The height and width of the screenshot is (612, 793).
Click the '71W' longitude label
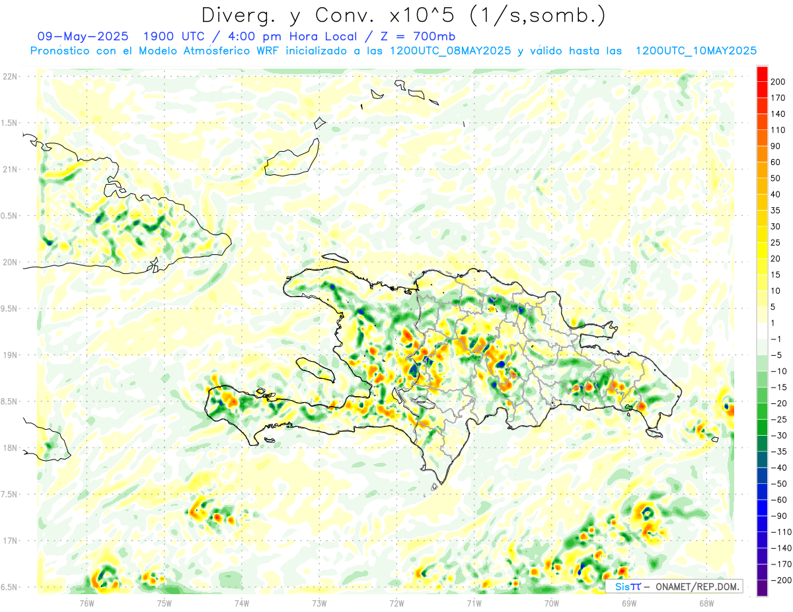click(474, 602)
